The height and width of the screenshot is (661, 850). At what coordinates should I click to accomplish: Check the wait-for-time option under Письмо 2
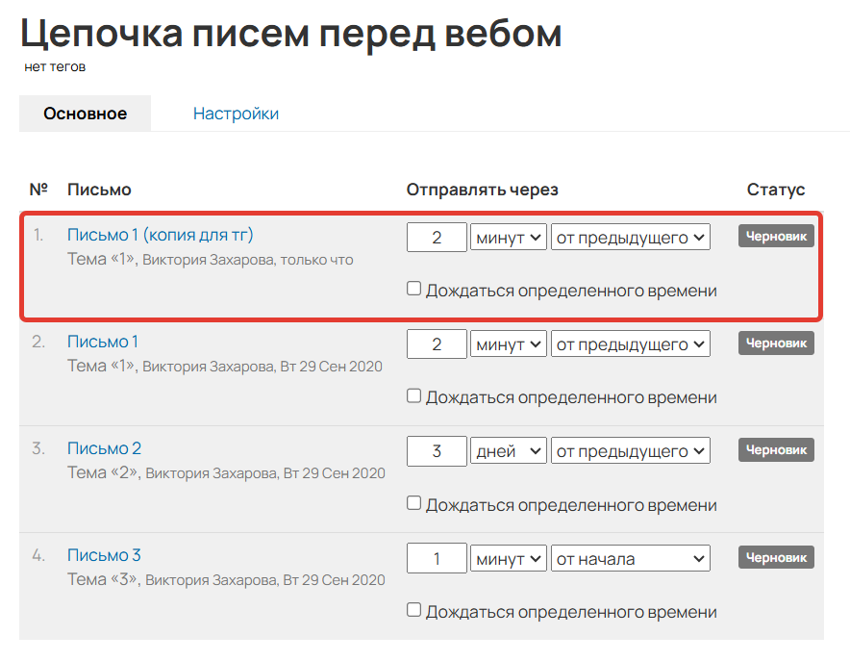pyautogui.click(x=413, y=503)
